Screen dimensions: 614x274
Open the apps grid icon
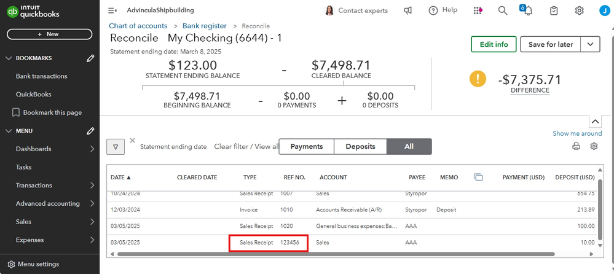[x=478, y=10]
